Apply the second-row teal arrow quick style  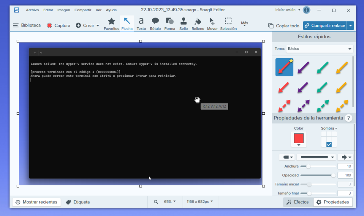(322, 87)
